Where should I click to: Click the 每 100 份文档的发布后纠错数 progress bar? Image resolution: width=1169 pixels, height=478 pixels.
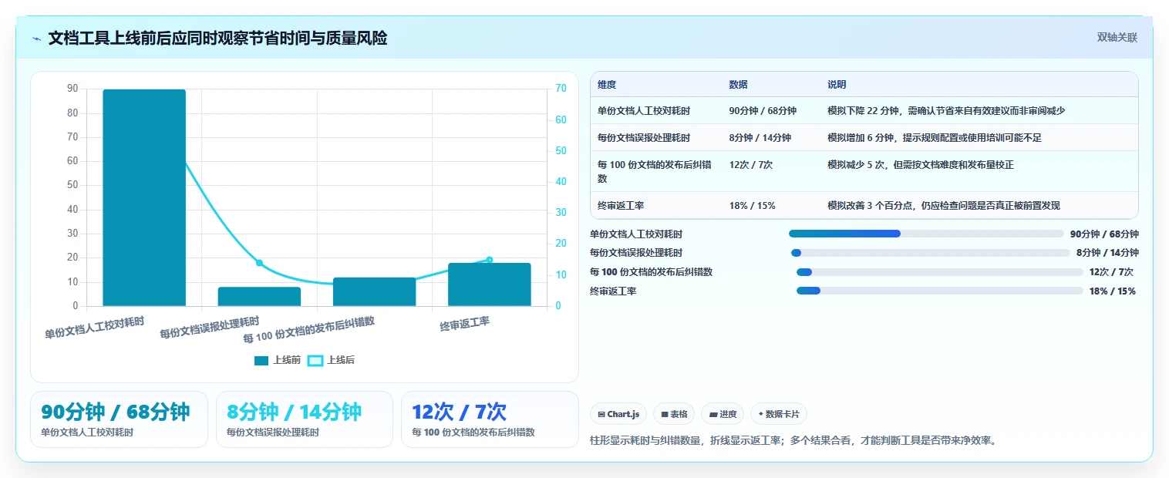(x=940, y=272)
